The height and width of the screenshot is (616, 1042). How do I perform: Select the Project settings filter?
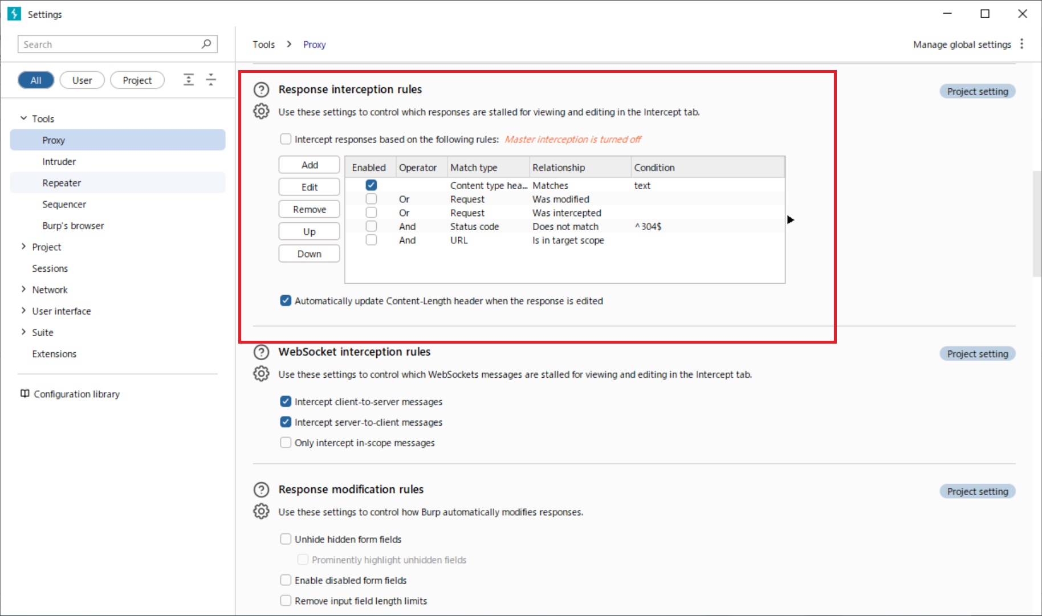tap(137, 80)
